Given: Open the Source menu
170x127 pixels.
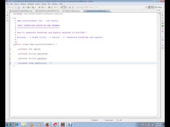Looking at the screenshot, I should pyautogui.click(x=17, y=4).
